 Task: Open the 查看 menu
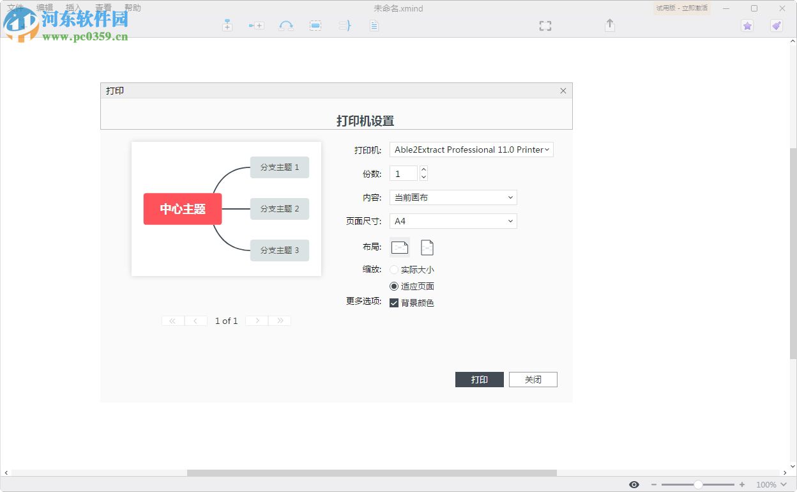pos(103,8)
